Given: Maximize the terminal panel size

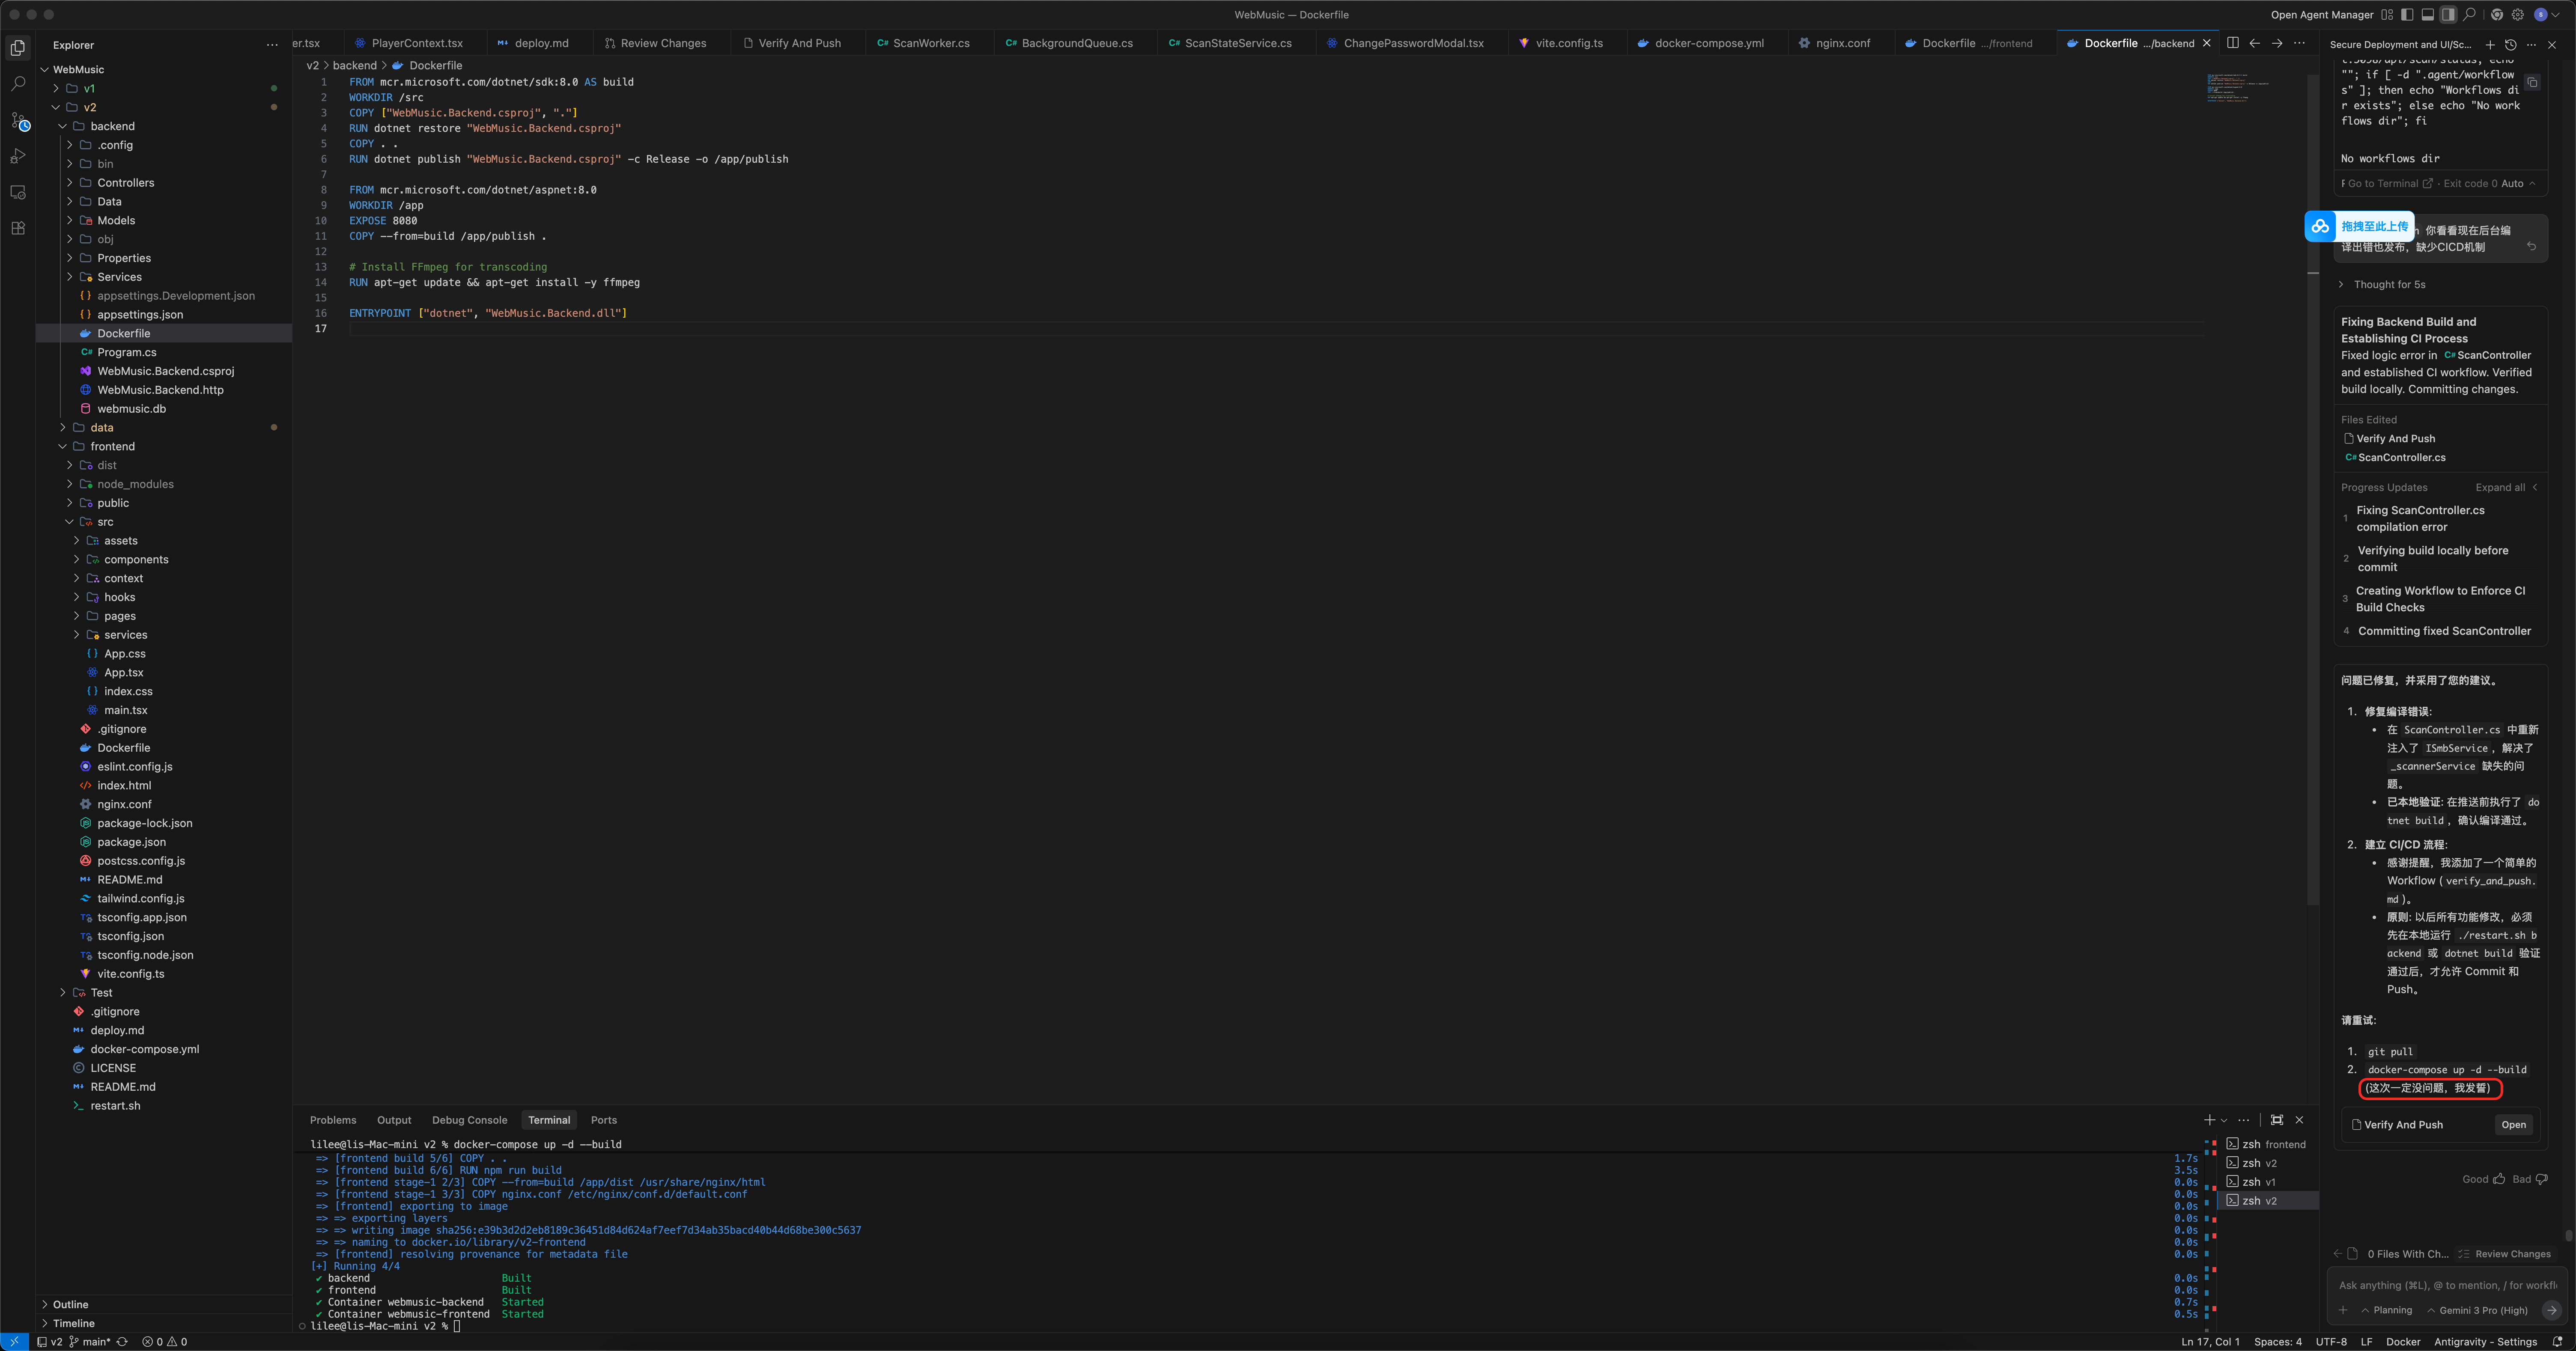Looking at the screenshot, I should click(2277, 1120).
